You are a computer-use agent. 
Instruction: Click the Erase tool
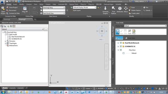pyautogui.click(x=132, y=8)
